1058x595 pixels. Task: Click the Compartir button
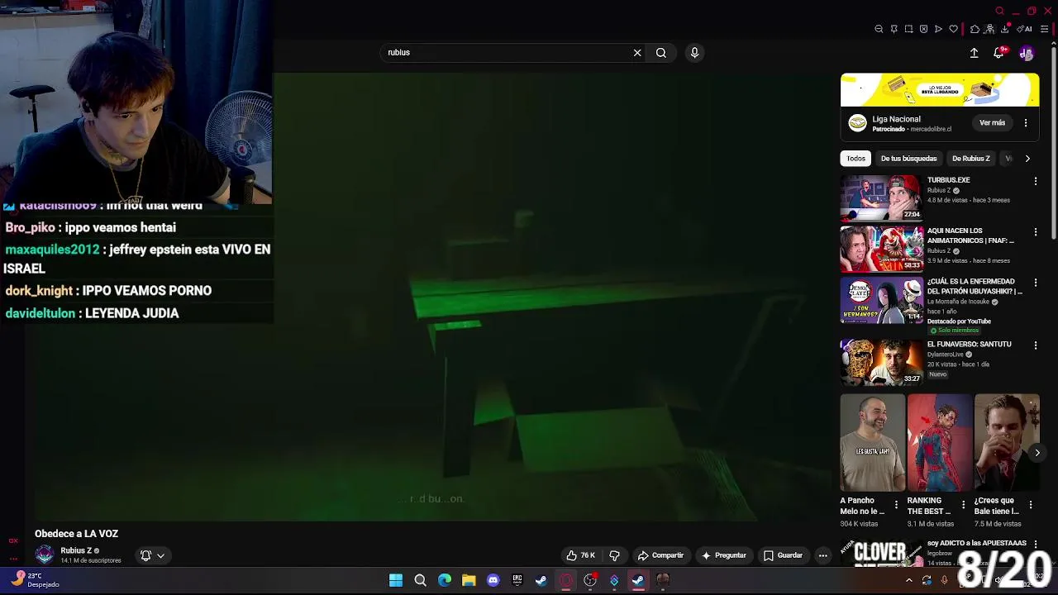(x=660, y=555)
